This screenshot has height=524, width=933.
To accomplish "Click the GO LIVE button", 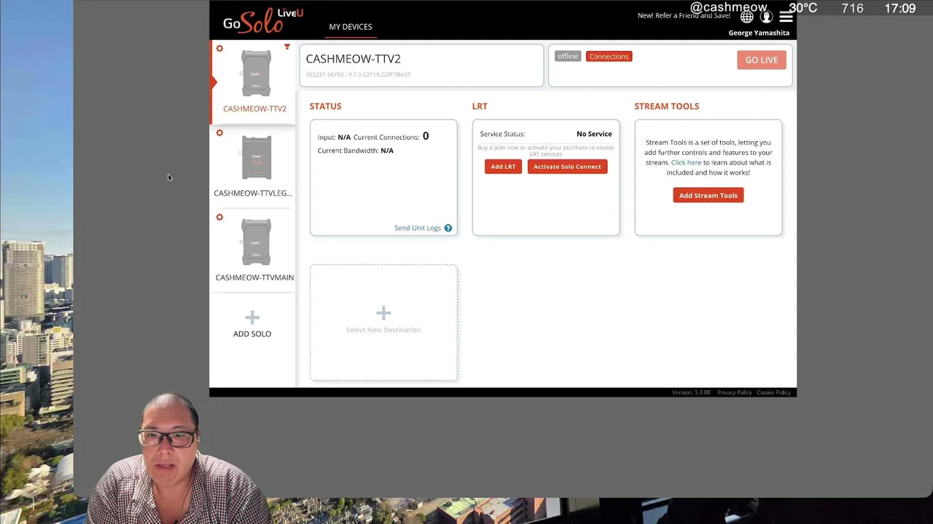I will [x=762, y=60].
